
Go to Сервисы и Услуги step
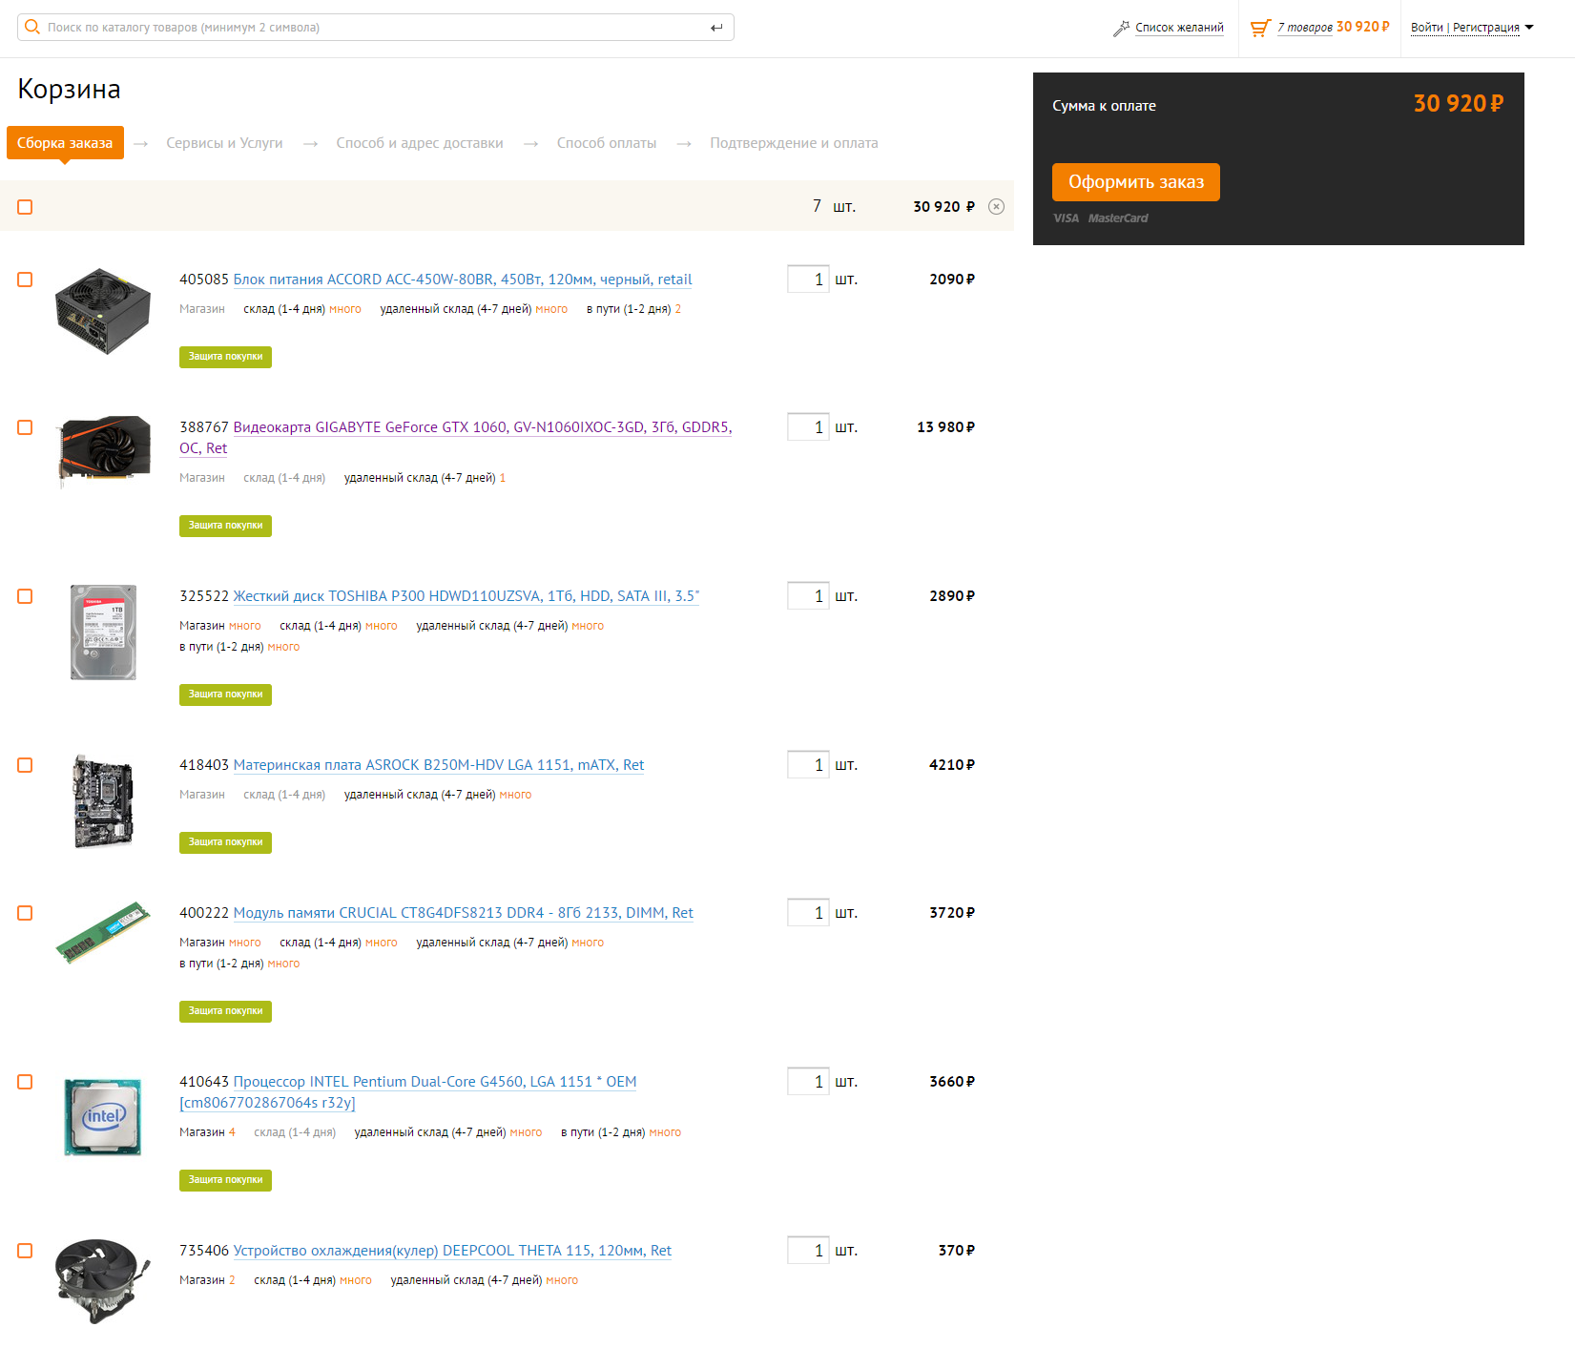point(224,143)
